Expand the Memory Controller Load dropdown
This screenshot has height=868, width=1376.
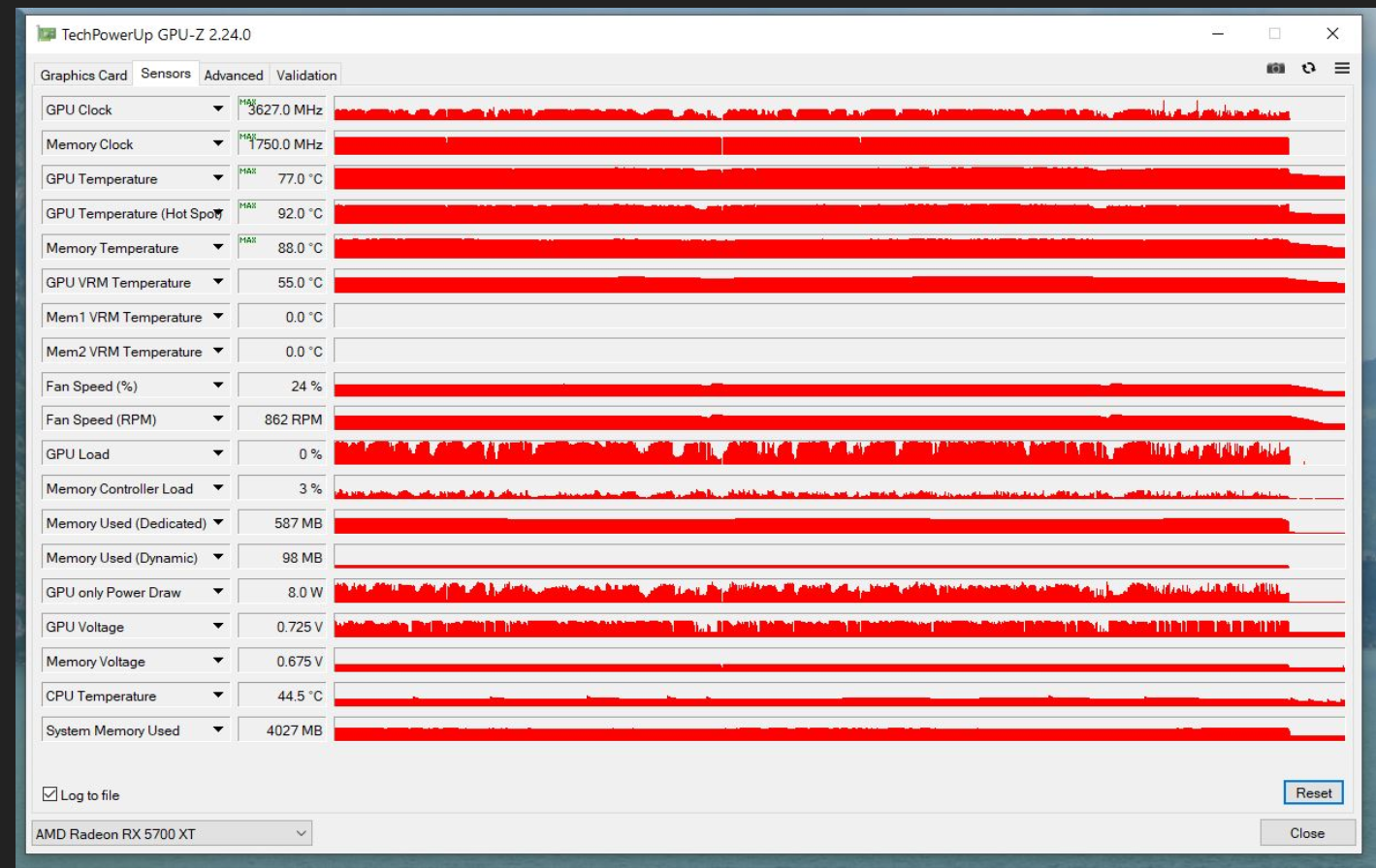pyautogui.click(x=218, y=488)
